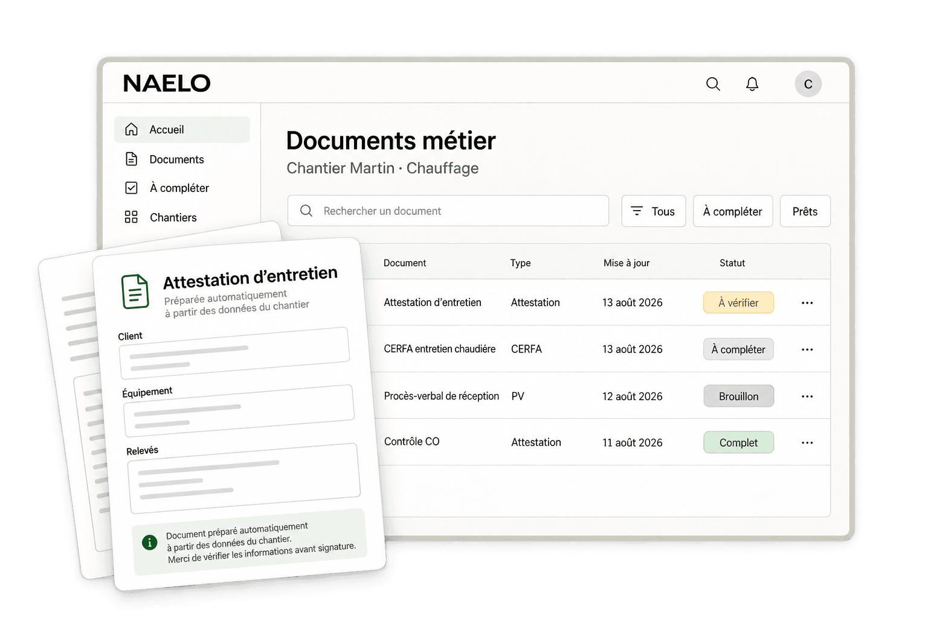Click the Attestation d'entretien document name in table
The image size is (928, 618).
click(x=433, y=302)
